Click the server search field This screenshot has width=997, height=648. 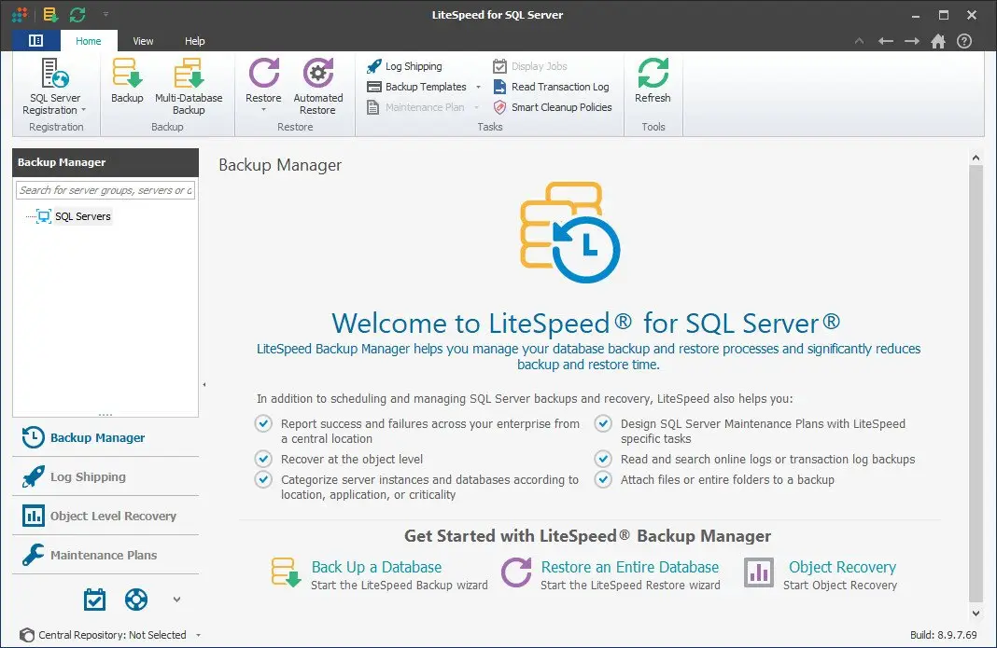click(x=105, y=190)
